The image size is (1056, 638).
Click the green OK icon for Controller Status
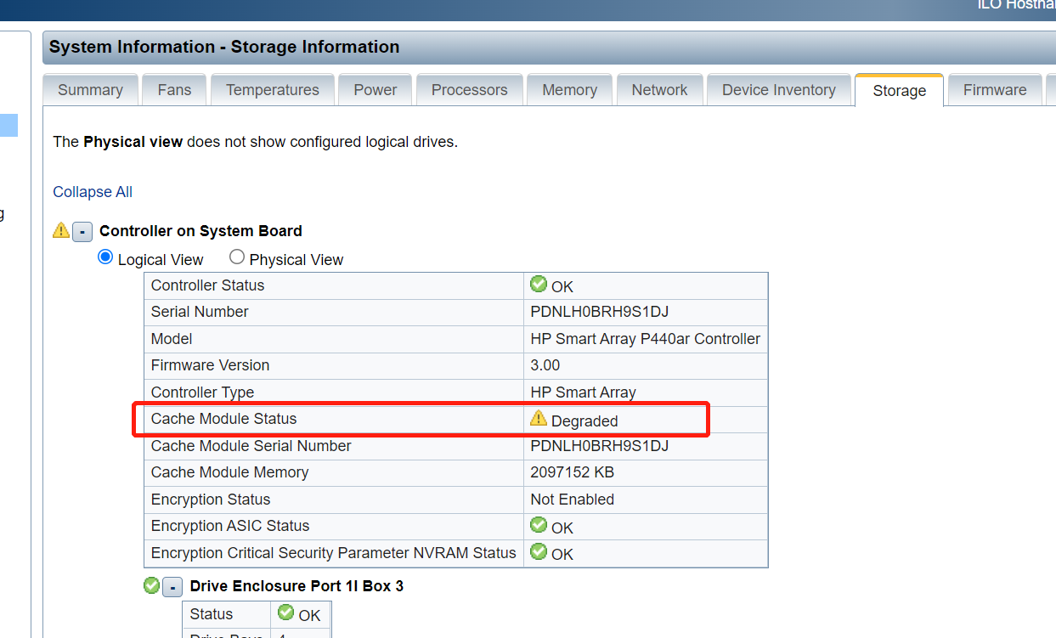[x=538, y=284]
